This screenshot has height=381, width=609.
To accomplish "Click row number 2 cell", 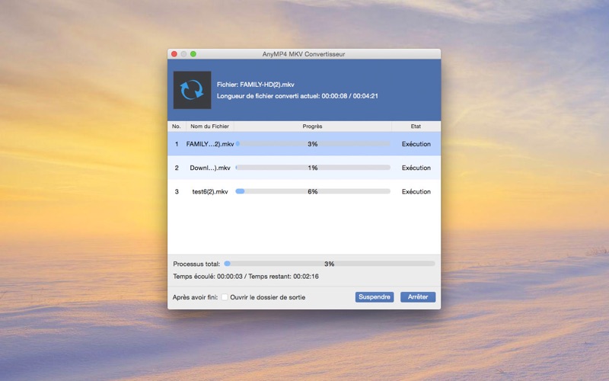I will tap(177, 168).
